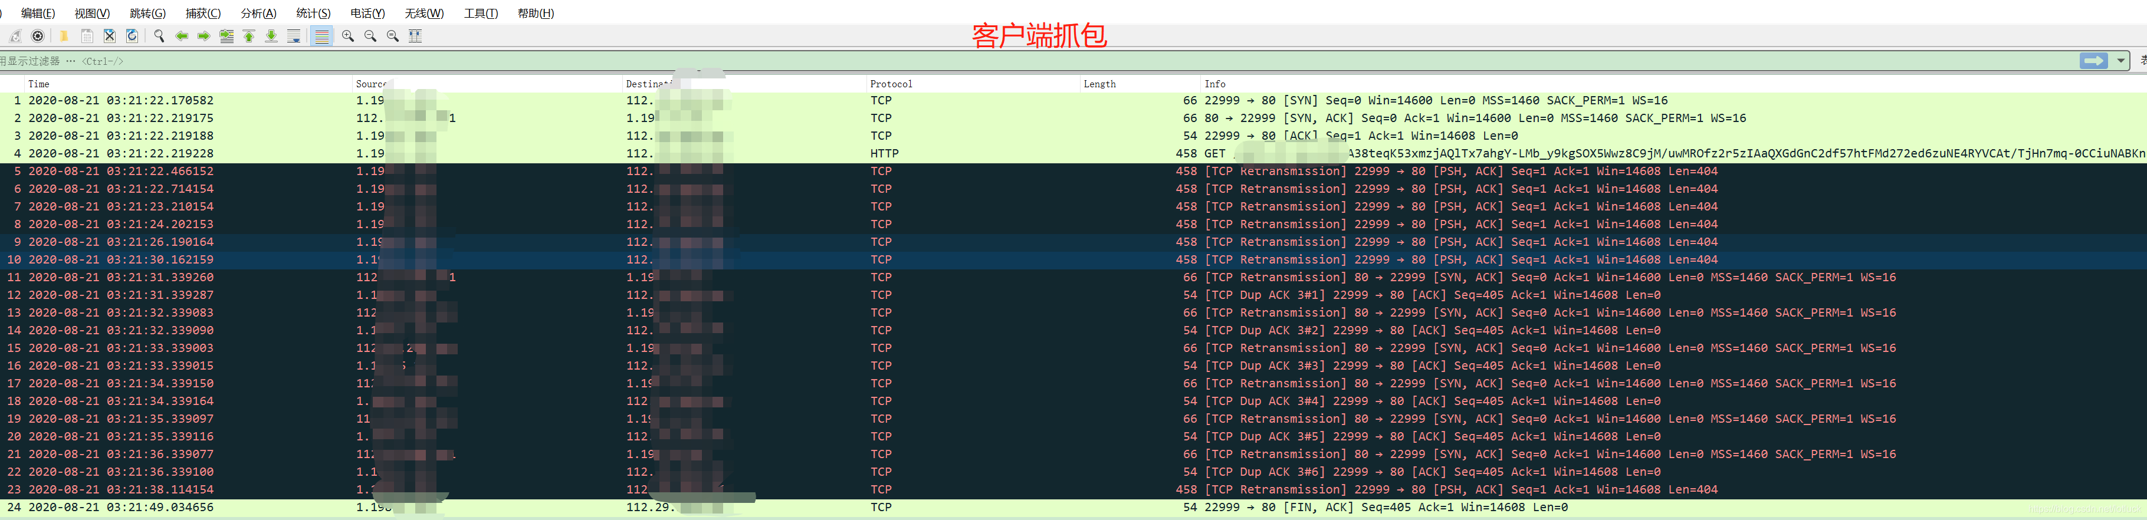2147x520 pixels.
Task: Open the 分析(A) menu
Action: [258, 14]
